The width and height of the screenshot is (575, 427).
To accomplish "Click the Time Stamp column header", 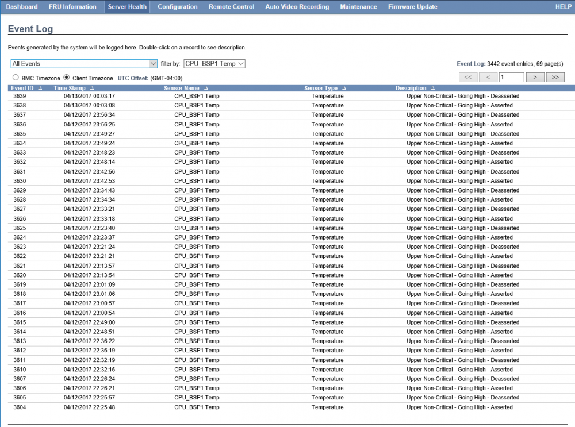I will pos(70,89).
